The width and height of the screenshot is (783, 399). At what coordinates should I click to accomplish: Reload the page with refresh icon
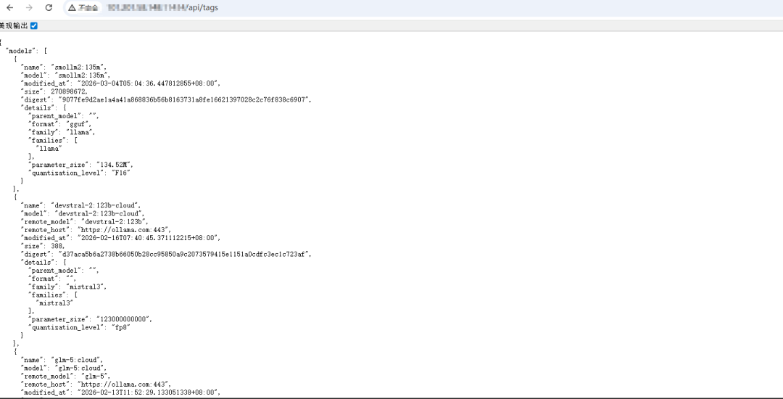coord(49,7)
